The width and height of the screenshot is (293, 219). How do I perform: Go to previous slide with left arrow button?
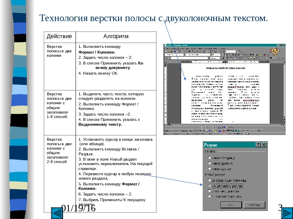click(x=57, y=213)
